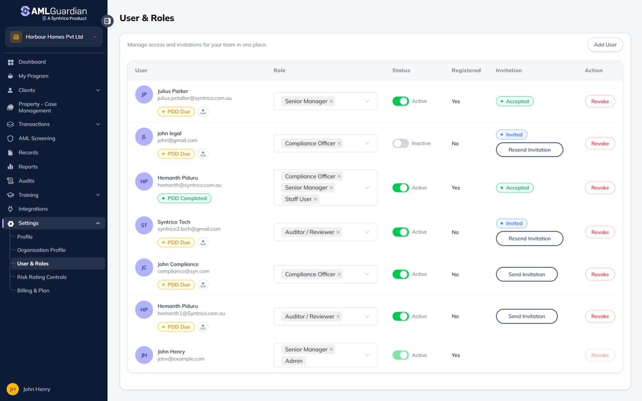Click the upload icon in John Compliance's row
This screenshot has width=642, height=401.
pos(203,284)
